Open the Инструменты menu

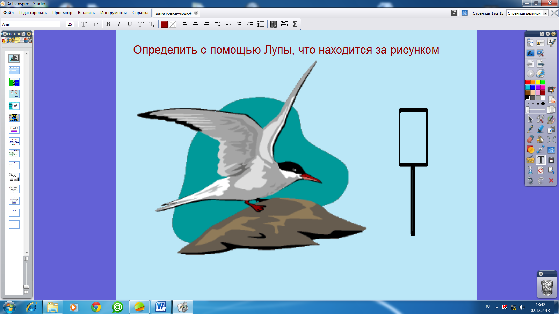(x=114, y=13)
